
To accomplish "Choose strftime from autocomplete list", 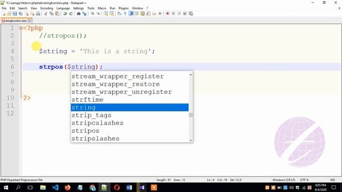I will point(129,100).
